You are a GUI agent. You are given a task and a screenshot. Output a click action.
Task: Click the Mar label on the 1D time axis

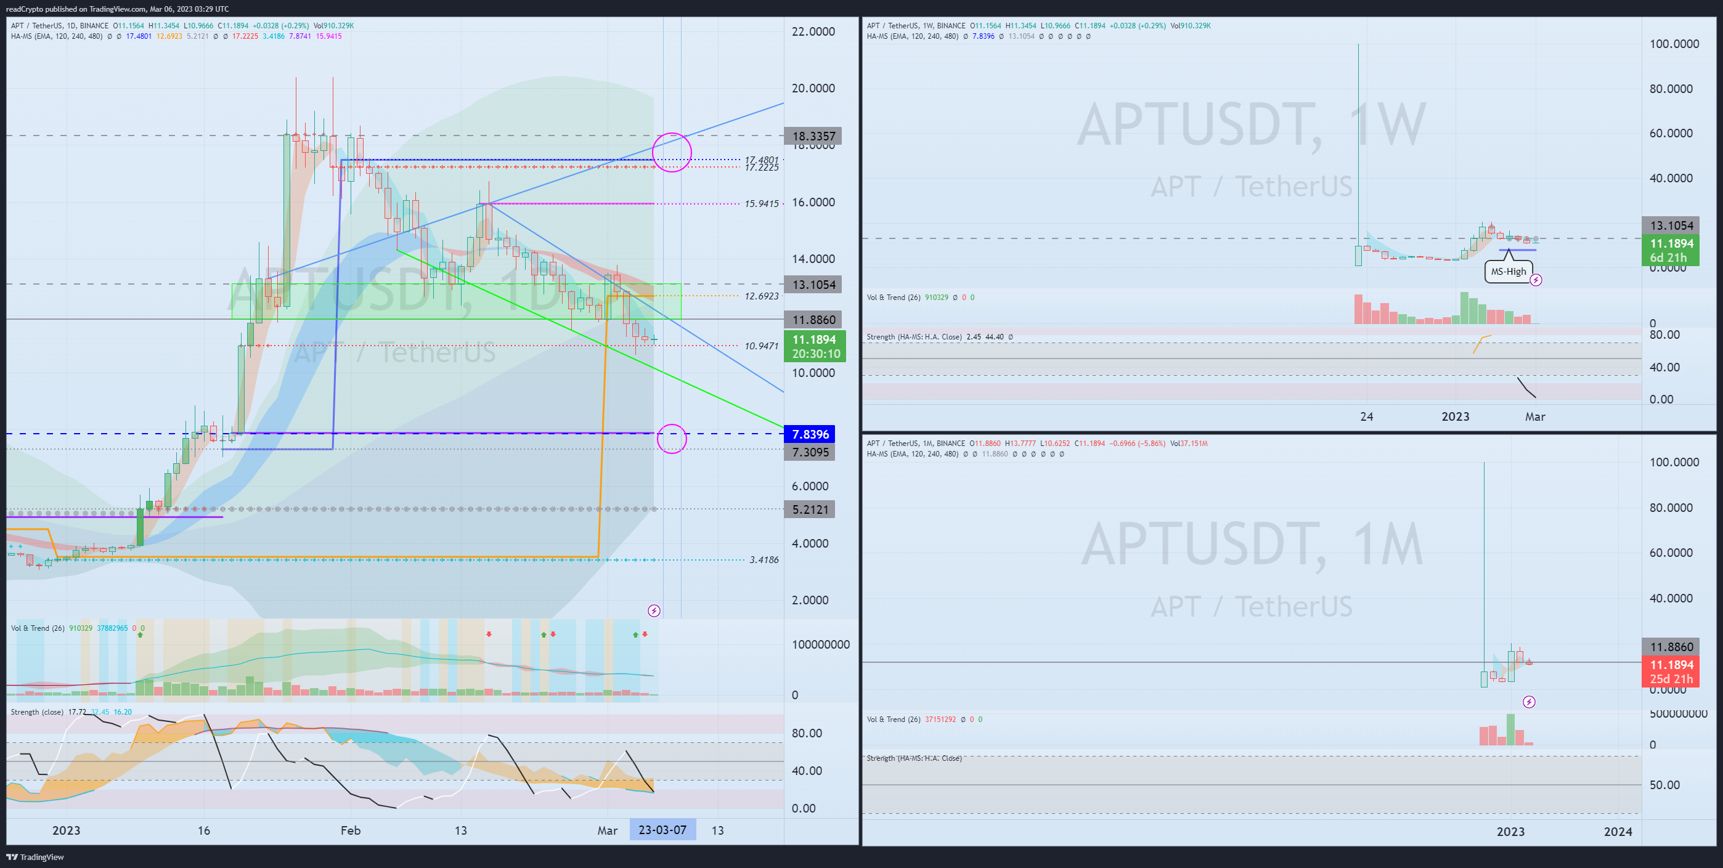pyautogui.click(x=608, y=830)
